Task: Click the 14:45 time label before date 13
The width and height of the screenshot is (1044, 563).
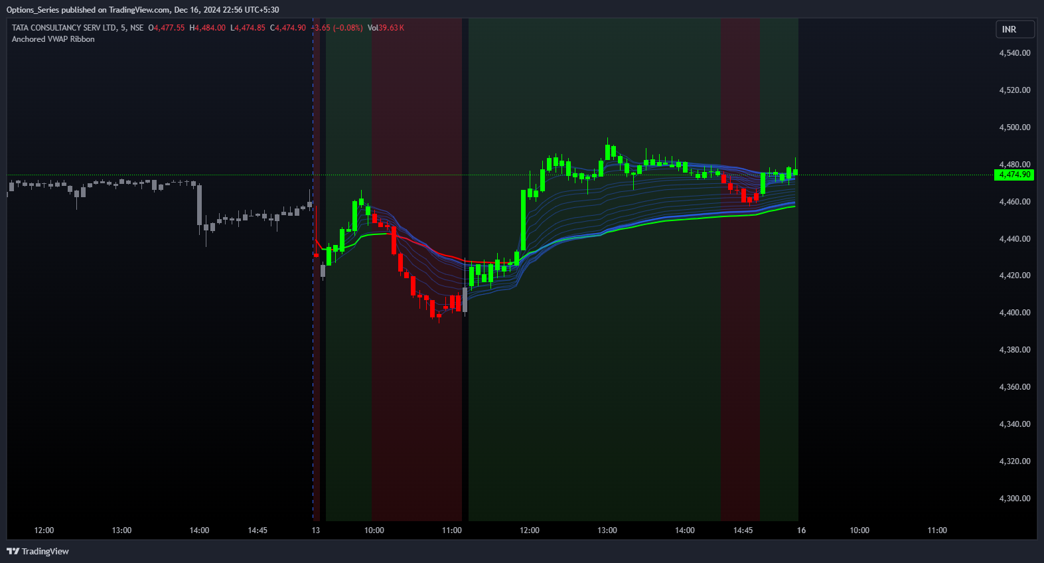Action: point(258,530)
